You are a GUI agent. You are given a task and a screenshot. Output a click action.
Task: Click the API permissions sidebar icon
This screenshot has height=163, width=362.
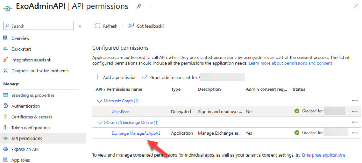[x=6, y=139]
